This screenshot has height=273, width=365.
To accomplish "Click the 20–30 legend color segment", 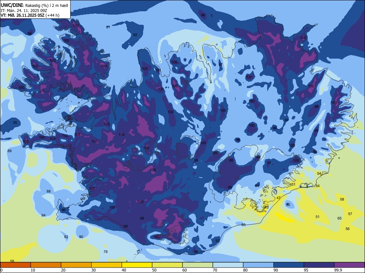I will (76, 265).
